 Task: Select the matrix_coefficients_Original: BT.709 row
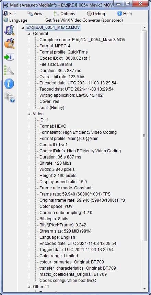(x=73, y=274)
